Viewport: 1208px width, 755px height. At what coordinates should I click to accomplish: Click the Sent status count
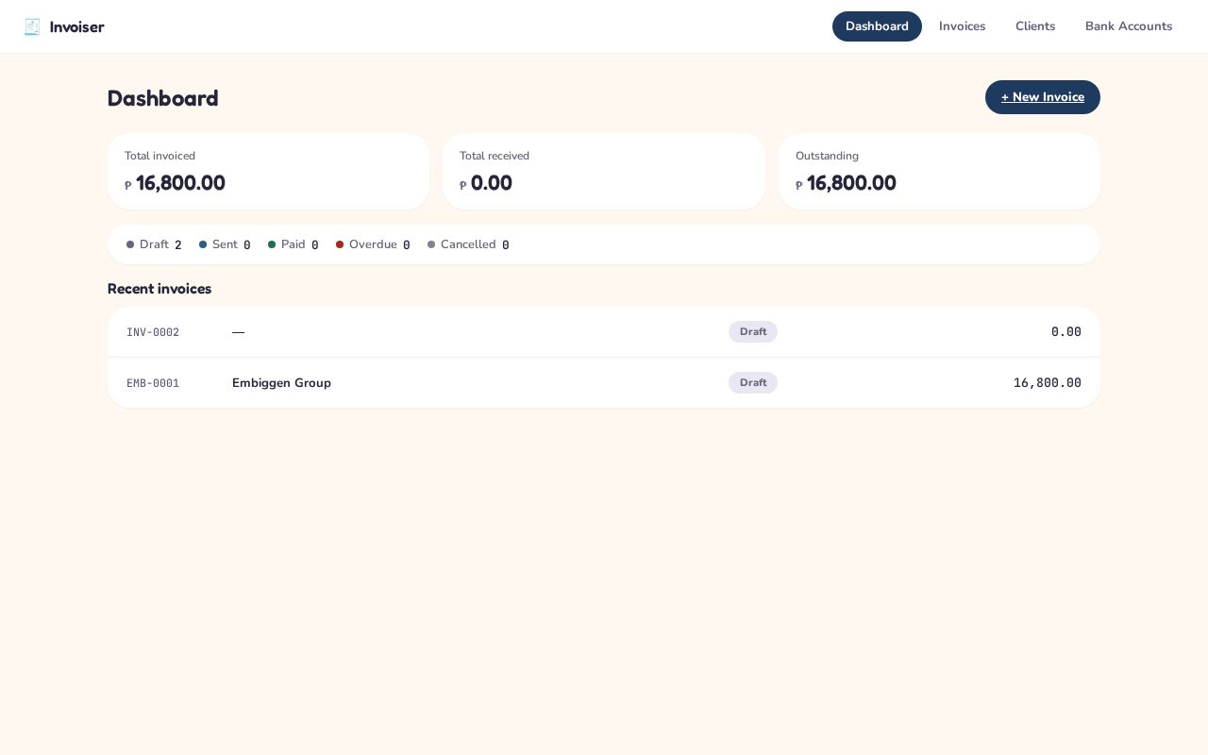click(225, 244)
